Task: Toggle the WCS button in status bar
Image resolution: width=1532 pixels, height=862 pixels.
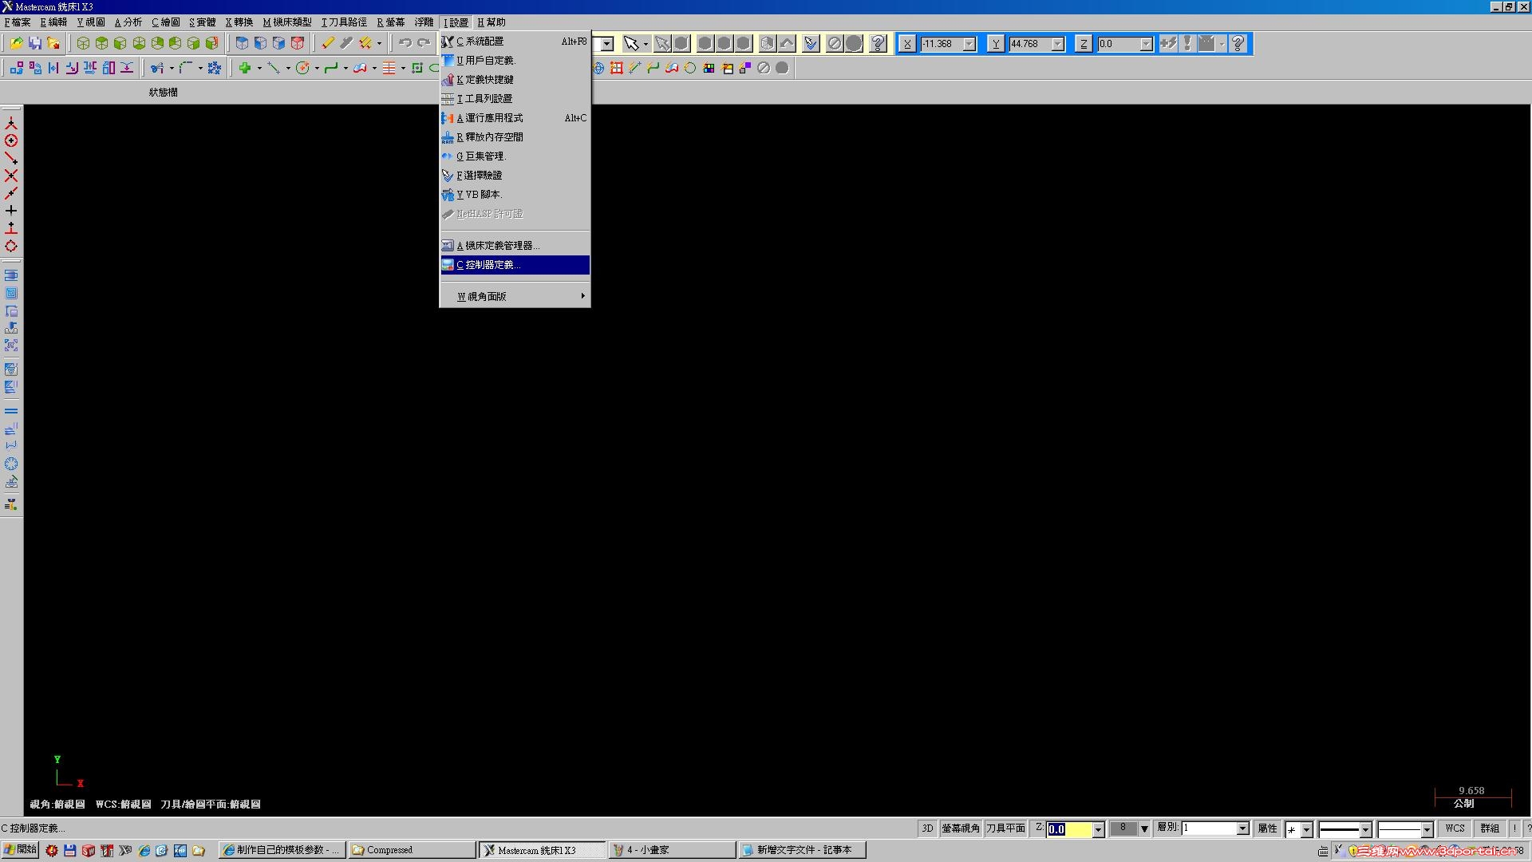Action: [x=1455, y=828]
